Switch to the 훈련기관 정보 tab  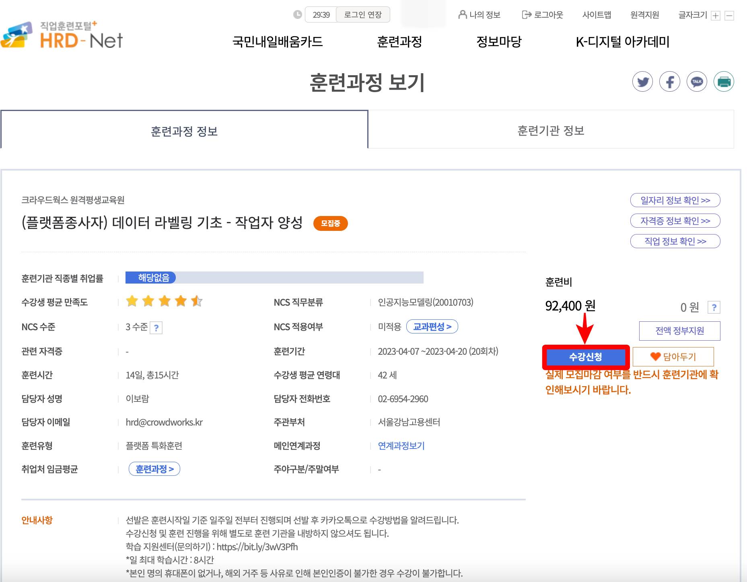click(x=551, y=130)
